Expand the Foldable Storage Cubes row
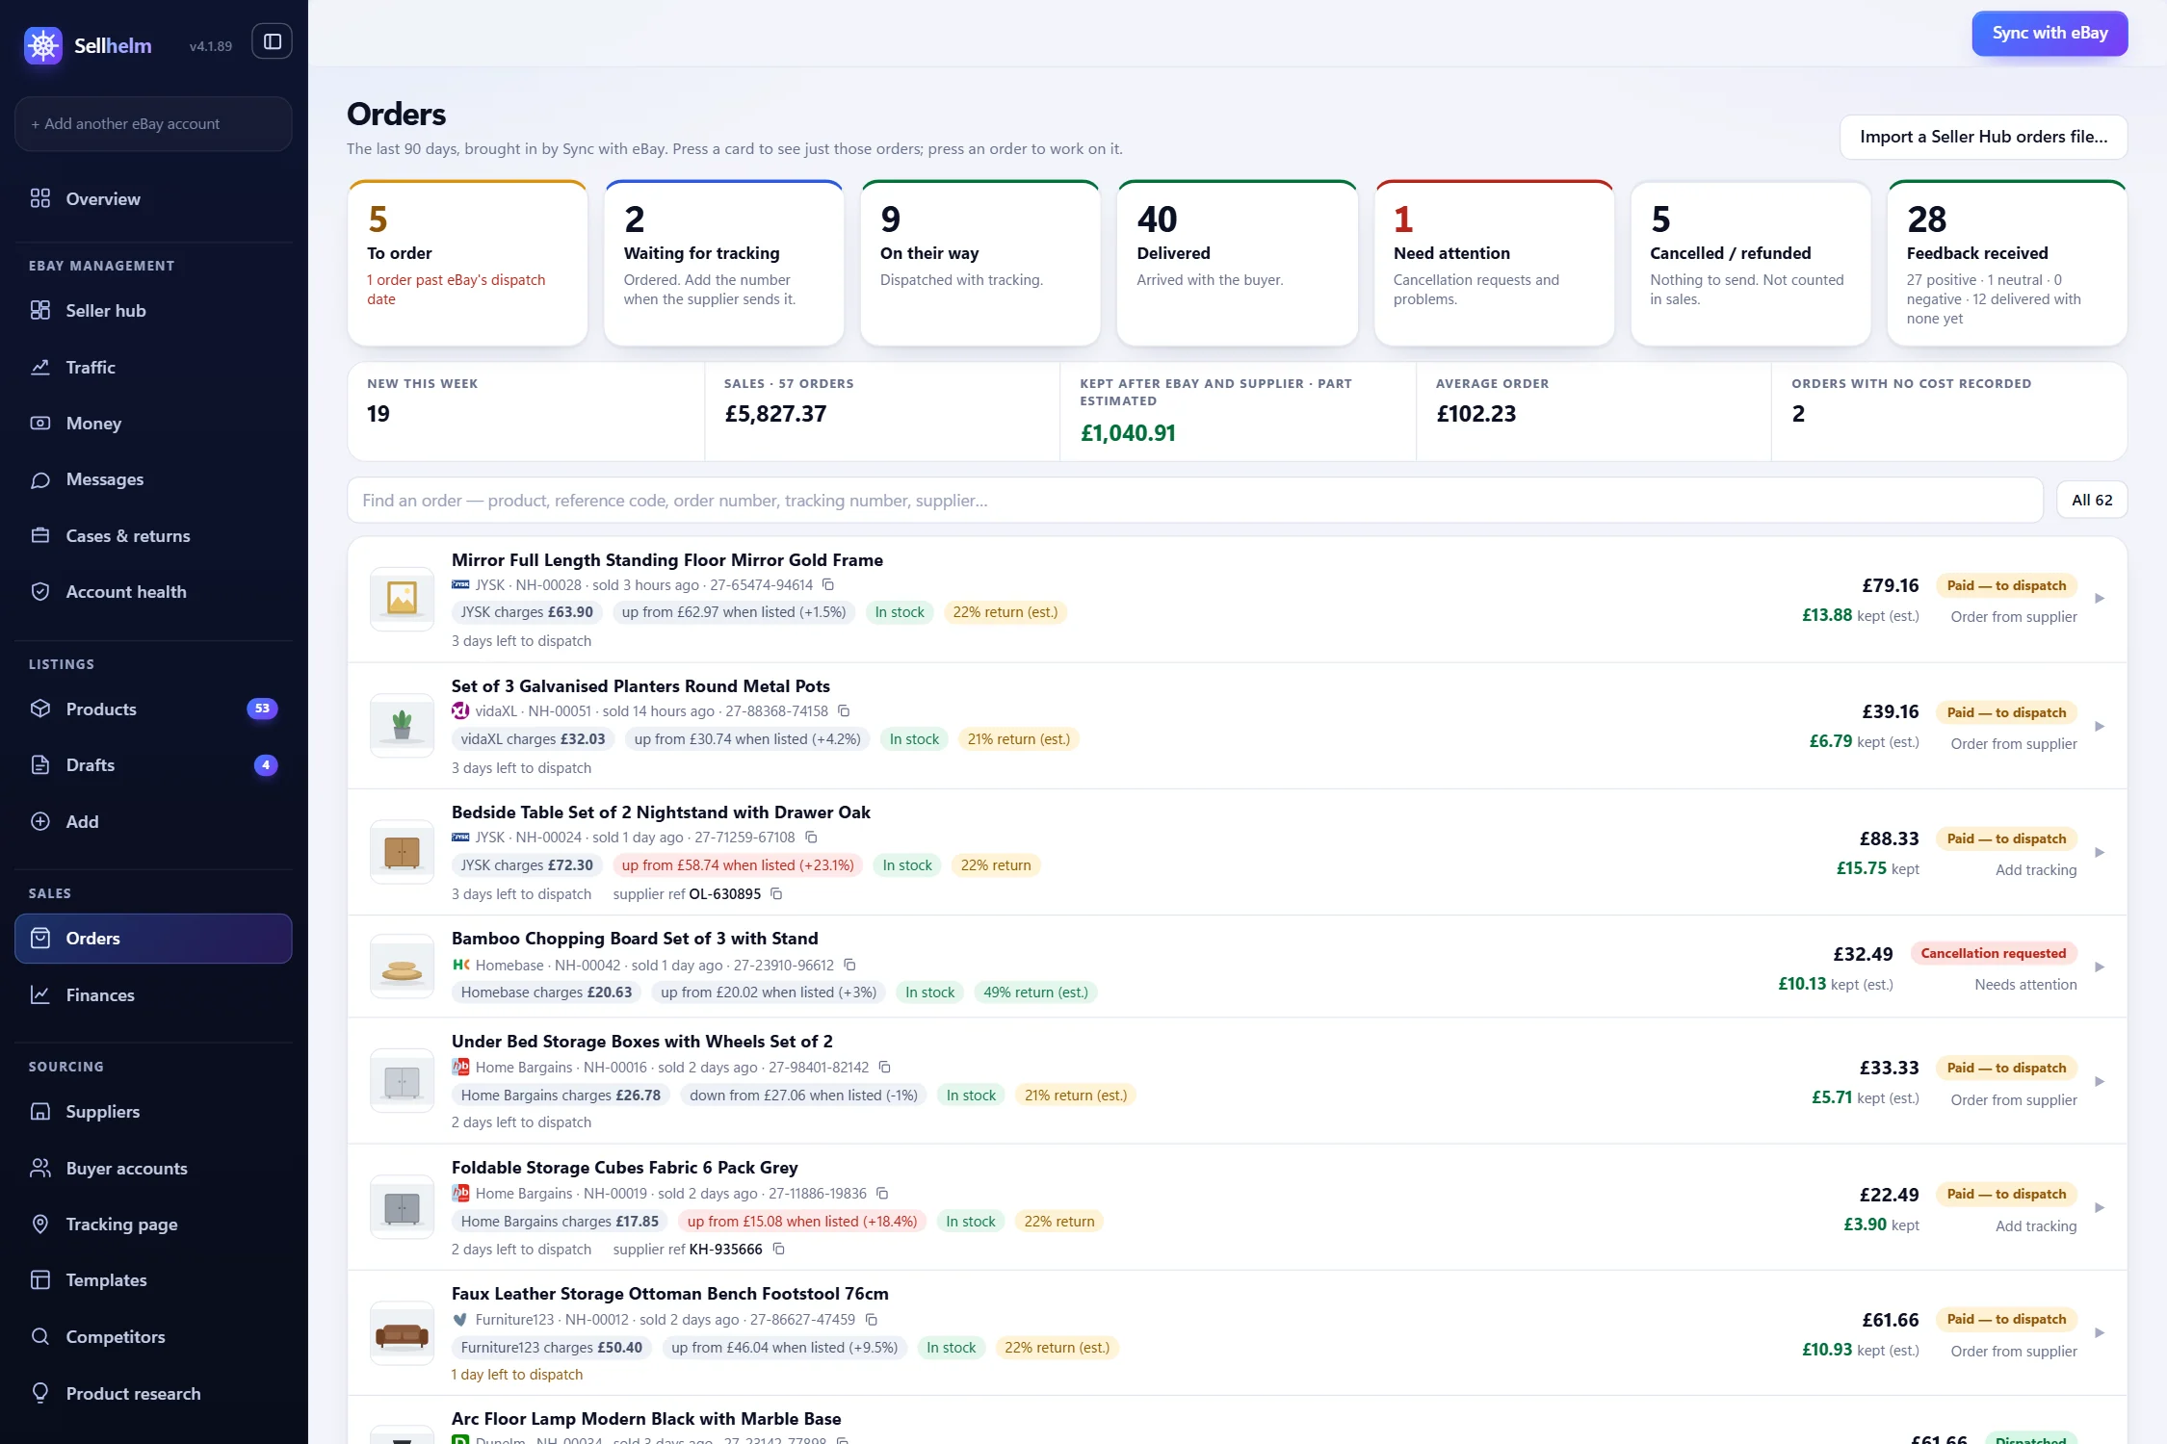 2100,1207
